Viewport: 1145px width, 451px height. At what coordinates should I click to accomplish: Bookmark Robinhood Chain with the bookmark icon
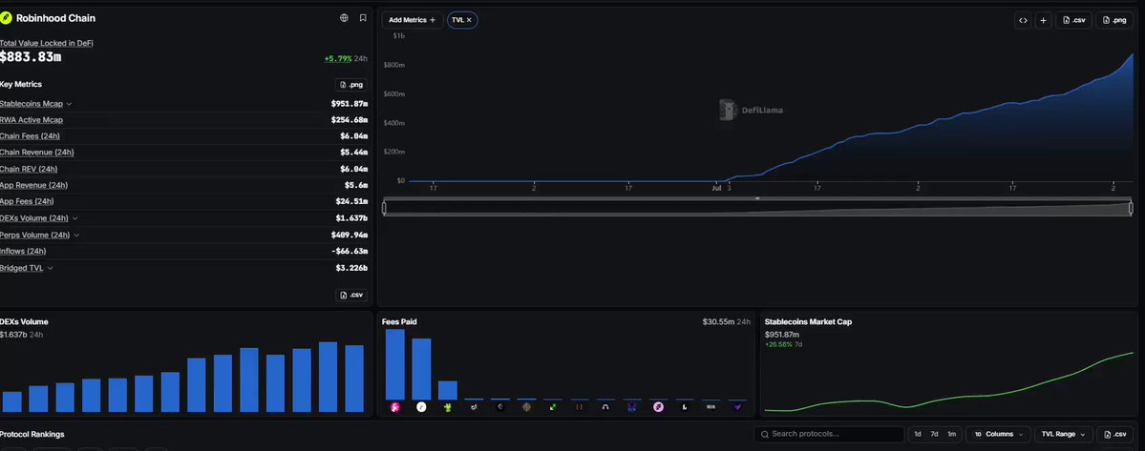pyautogui.click(x=363, y=18)
